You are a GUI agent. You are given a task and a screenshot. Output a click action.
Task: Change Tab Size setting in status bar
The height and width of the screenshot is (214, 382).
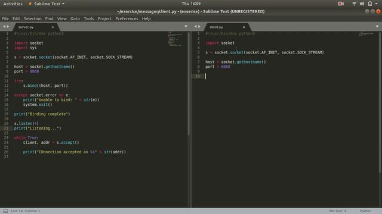(x=337, y=211)
